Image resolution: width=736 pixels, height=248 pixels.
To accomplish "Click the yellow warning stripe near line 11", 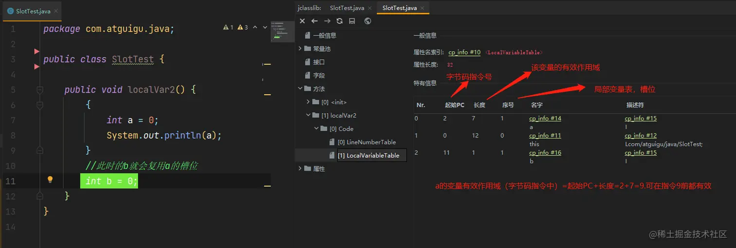I will click(x=267, y=185).
